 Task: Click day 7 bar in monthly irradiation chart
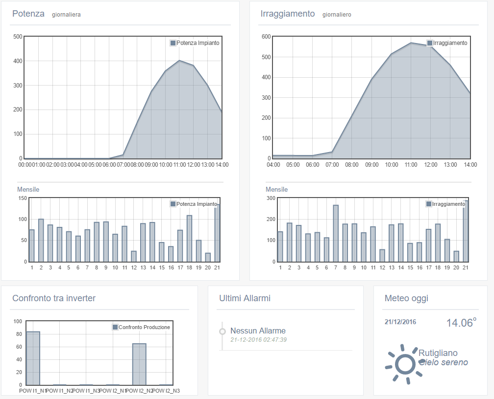tap(336, 233)
